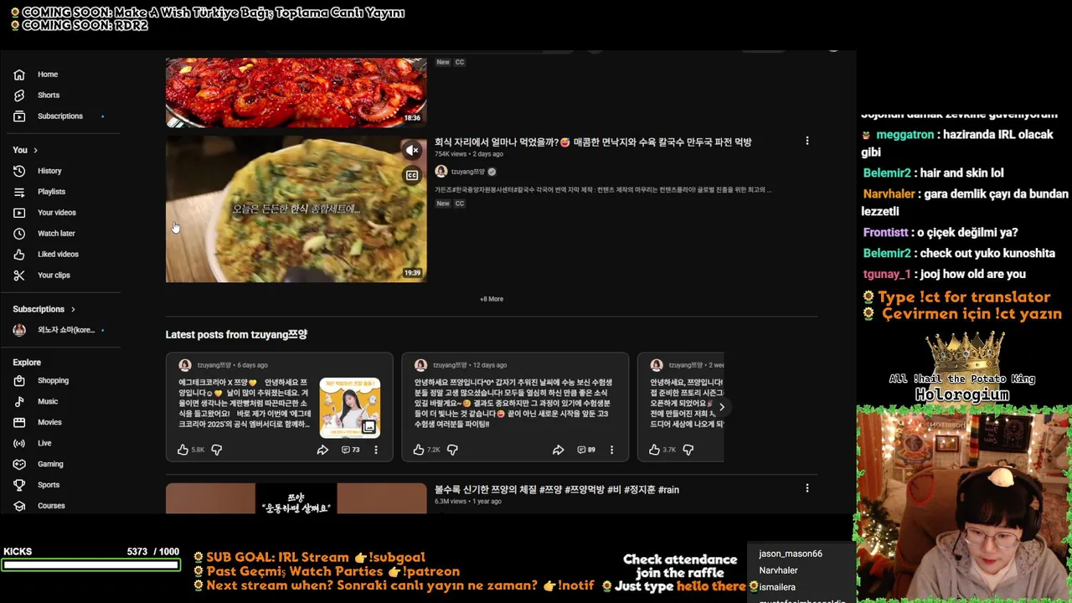Open tzuyang name on the 6 days ago post
This screenshot has width=1072, height=603.
214,365
